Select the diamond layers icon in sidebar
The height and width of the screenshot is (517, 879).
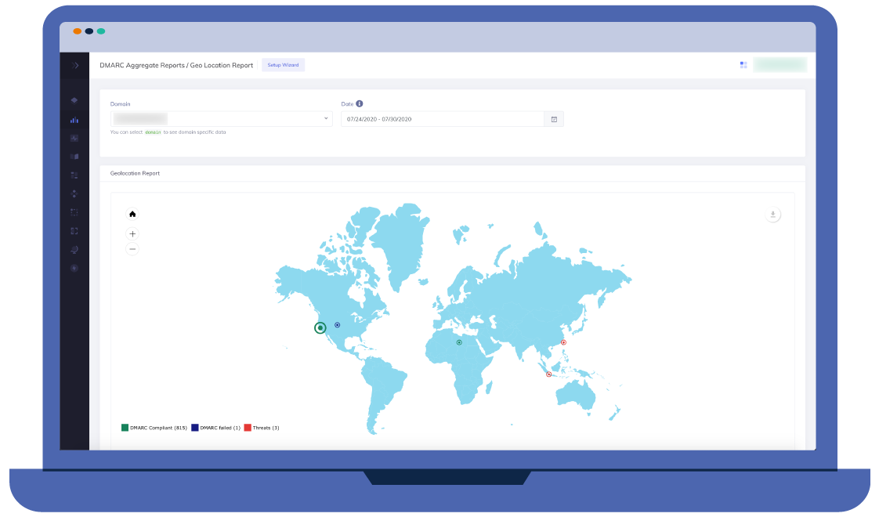tap(74, 99)
